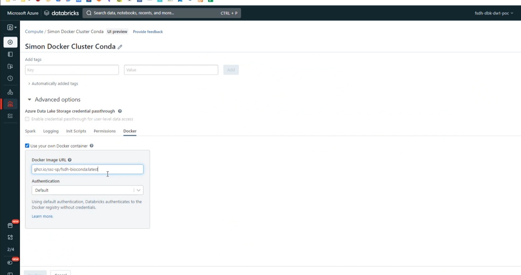
Task: Open the Authentication Default dropdown
Action: 87,190
